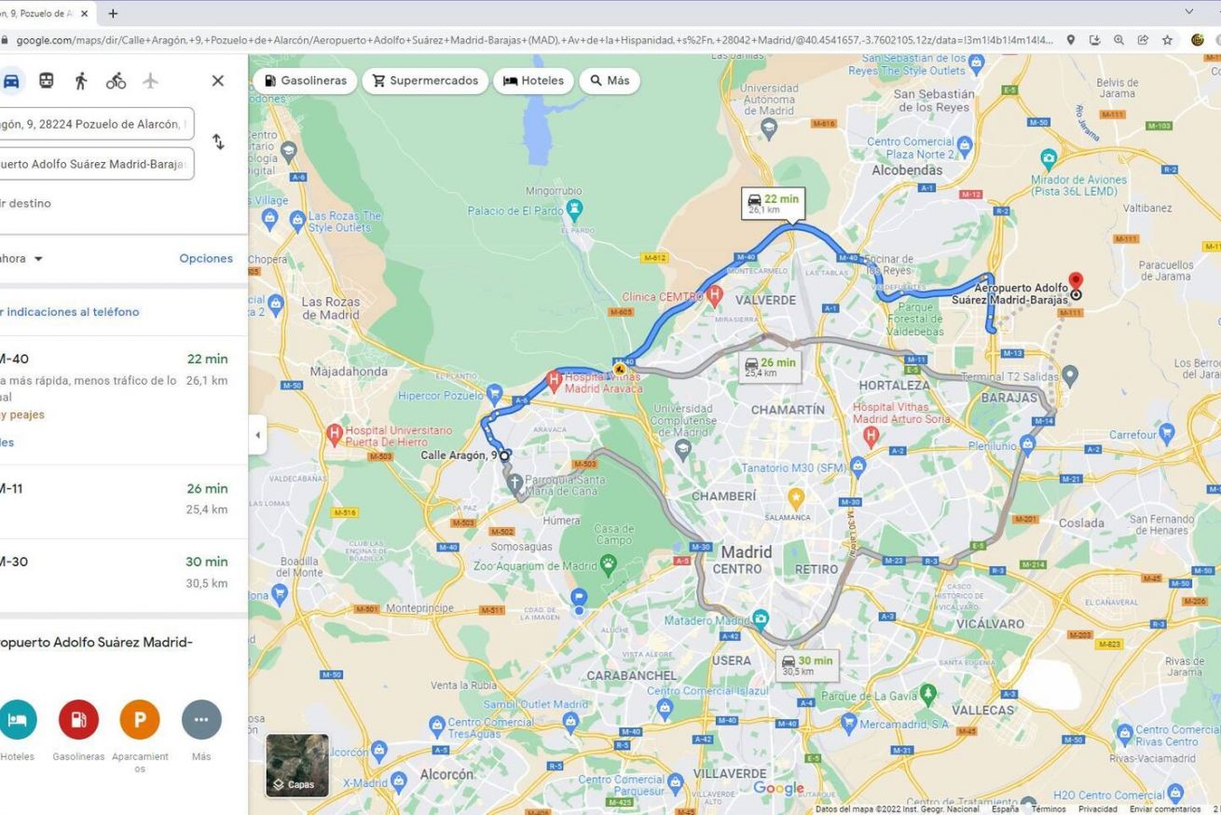The width and height of the screenshot is (1221, 815).
Task: Open Mercamadrid, S.A. shopping marker
Action: coord(848,722)
